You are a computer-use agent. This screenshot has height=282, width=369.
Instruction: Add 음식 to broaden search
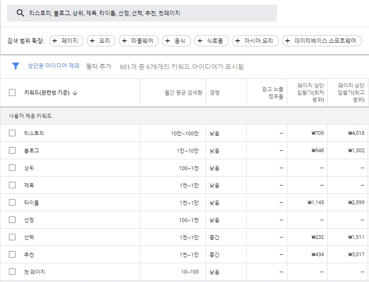coord(177,41)
